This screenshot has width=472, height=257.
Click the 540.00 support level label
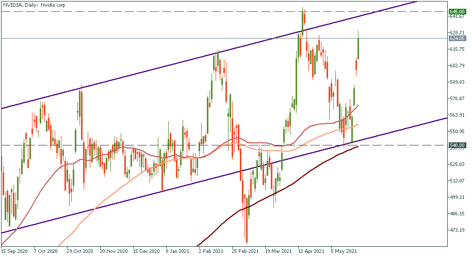tap(455, 145)
